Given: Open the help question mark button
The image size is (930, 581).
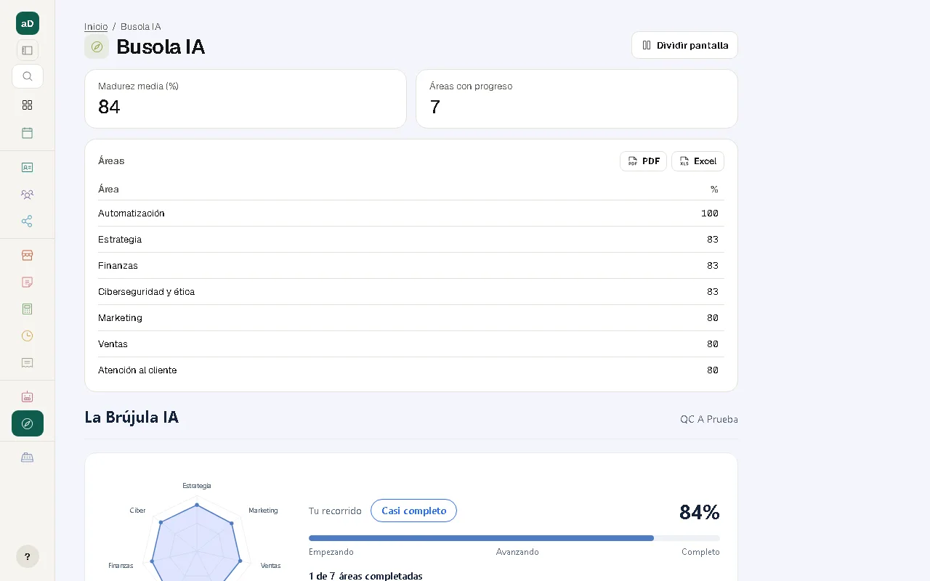Looking at the screenshot, I should (x=28, y=557).
